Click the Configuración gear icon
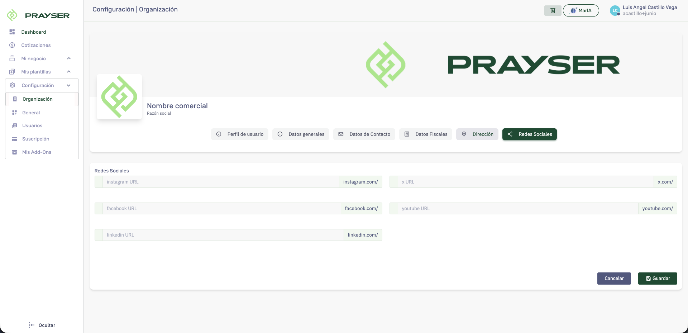Viewport: 688px width, 333px height. coord(13,85)
